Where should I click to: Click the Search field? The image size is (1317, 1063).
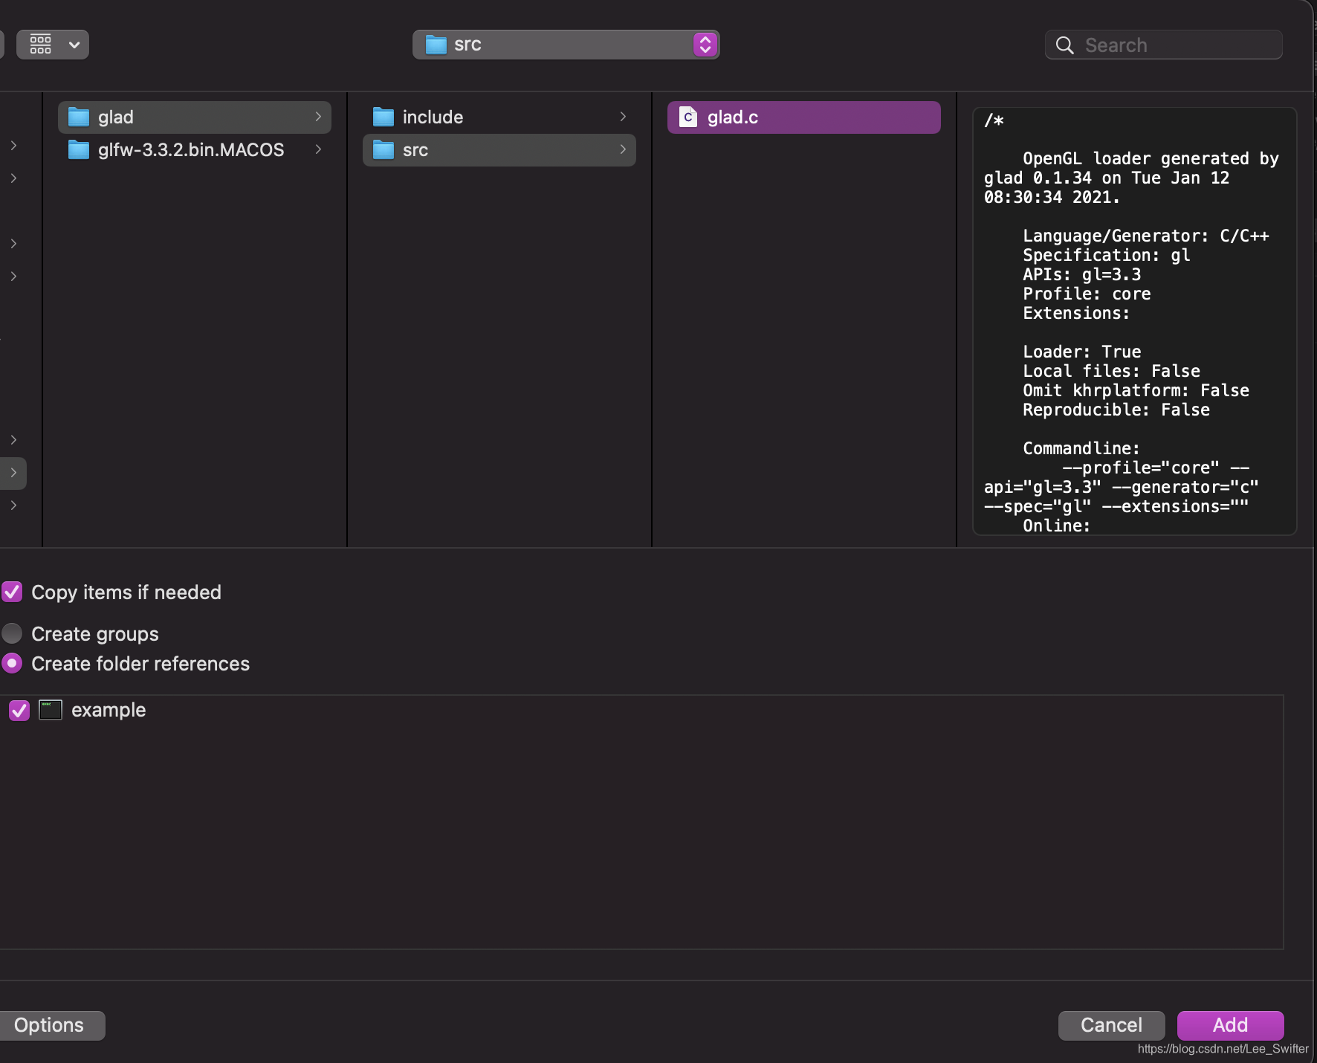coord(1164,45)
